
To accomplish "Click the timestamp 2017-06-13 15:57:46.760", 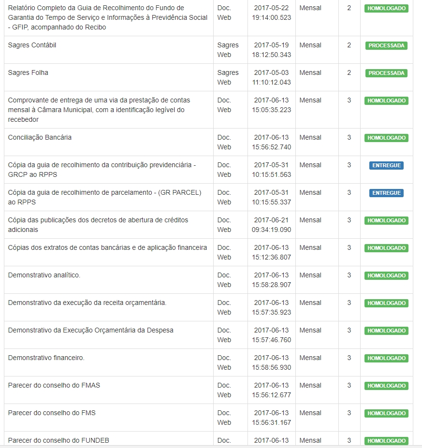I will pos(272,335).
